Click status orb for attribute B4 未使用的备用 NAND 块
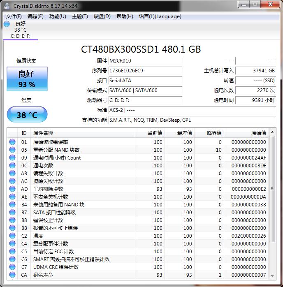This screenshot has height=287, width=283. point(12,204)
